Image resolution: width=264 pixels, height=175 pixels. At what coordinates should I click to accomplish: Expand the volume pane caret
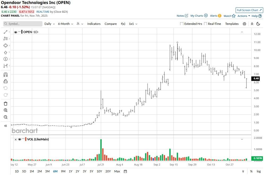pyautogui.click(x=242, y=139)
